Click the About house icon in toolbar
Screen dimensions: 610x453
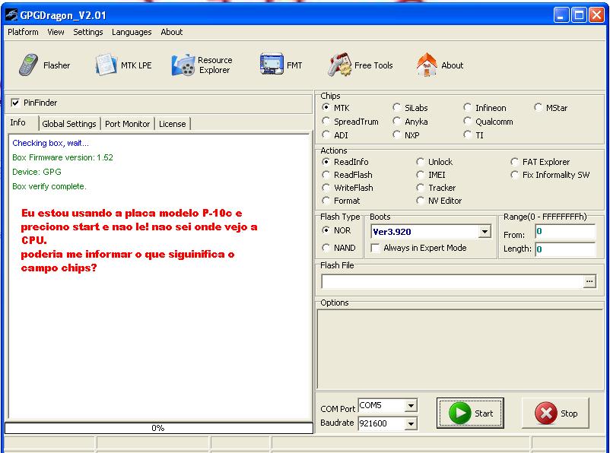click(427, 65)
